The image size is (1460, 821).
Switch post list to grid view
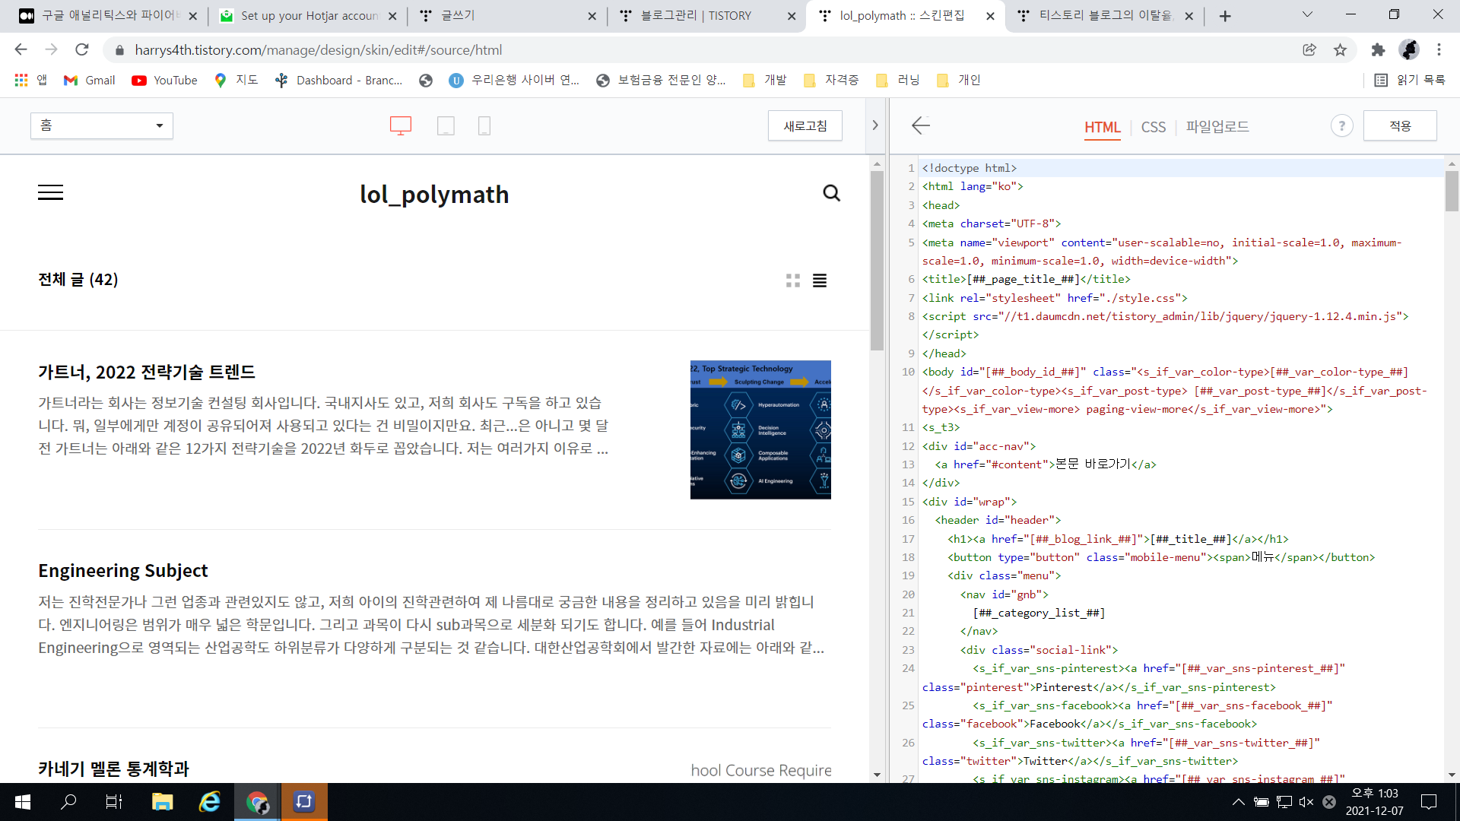[x=793, y=281]
